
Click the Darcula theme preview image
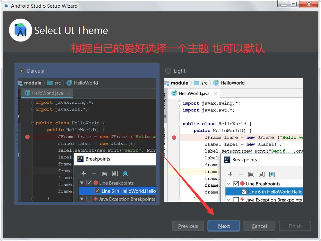(x=87, y=140)
